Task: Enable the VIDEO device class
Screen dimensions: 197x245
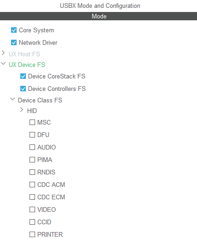Action: pos(32,209)
